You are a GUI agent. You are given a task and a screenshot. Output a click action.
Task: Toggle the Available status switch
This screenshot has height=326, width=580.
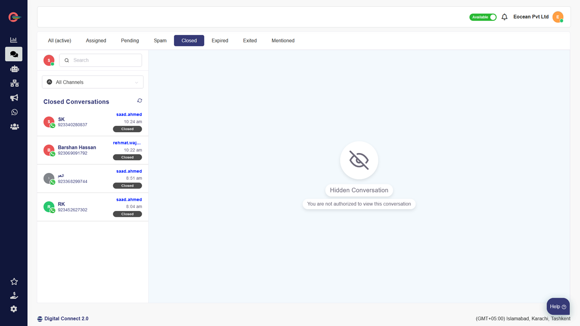483,17
